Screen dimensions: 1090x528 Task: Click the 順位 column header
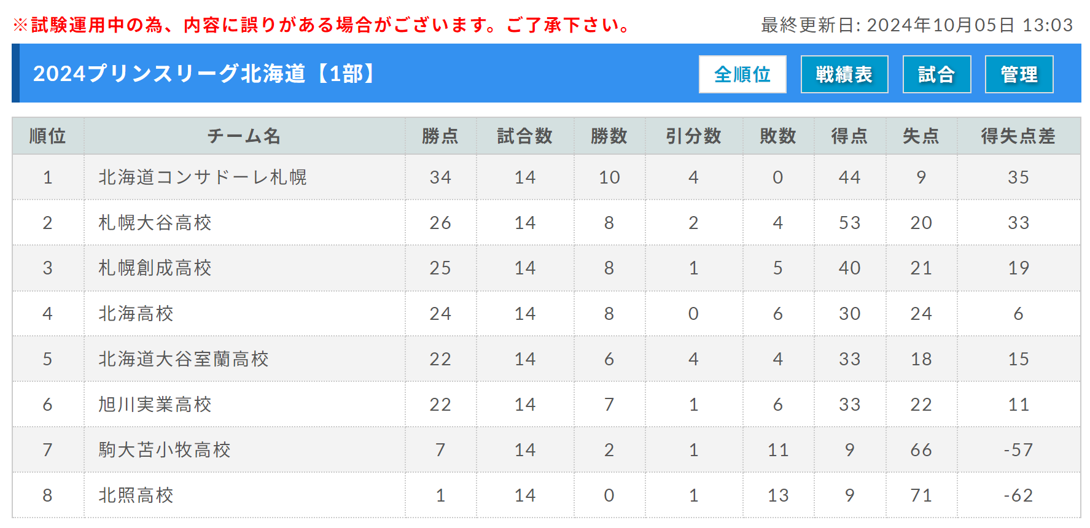point(48,136)
